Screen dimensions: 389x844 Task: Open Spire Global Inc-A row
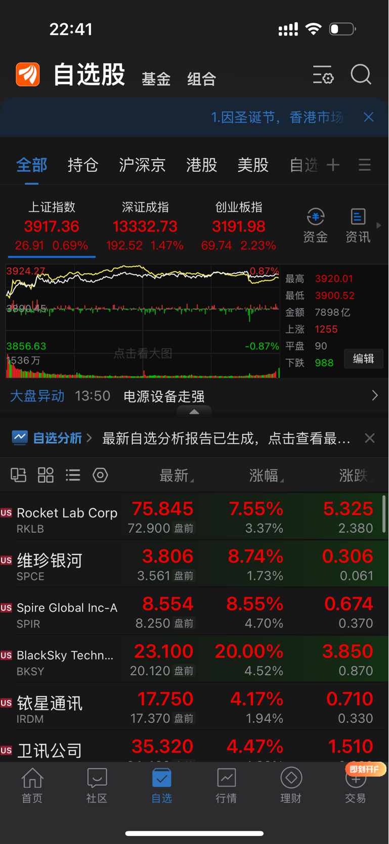pyautogui.click(x=194, y=611)
